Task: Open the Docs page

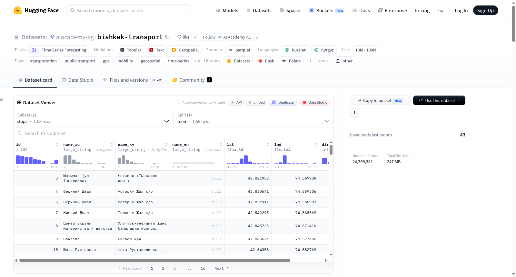Action: (361, 10)
